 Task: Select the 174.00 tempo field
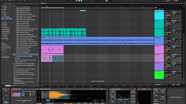coord(9,1)
